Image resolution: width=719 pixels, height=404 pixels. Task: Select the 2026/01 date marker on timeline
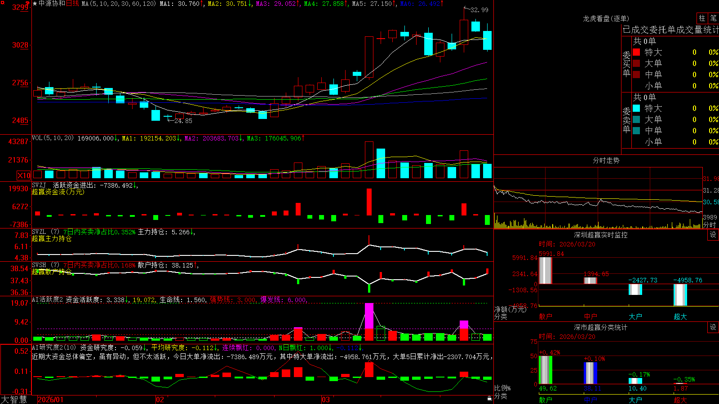[51, 400]
